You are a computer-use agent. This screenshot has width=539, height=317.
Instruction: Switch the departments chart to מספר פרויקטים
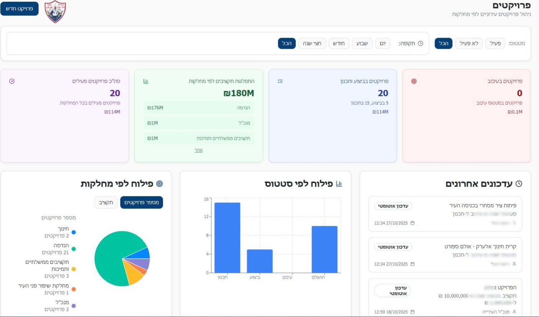(x=142, y=202)
